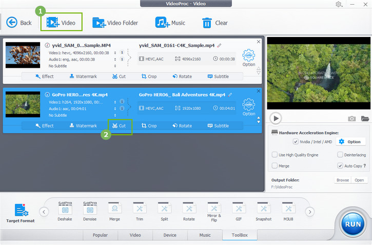Open Cut for yvid_SAM video

[x=119, y=76]
